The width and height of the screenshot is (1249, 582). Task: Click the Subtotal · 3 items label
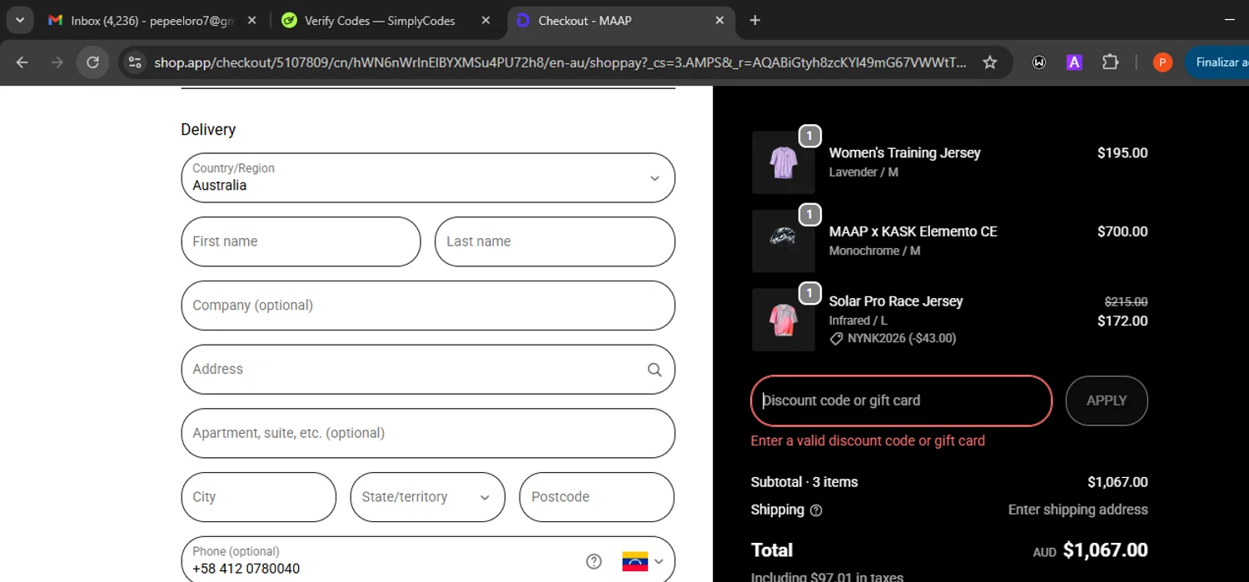tap(804, 482)
